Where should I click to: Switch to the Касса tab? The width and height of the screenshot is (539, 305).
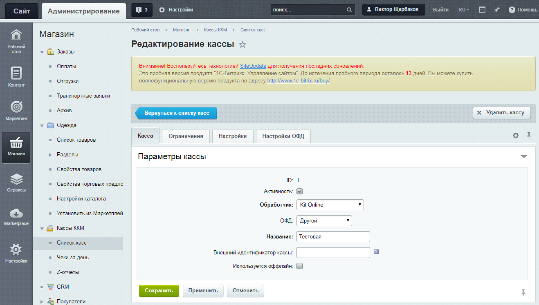coord(145,136)
